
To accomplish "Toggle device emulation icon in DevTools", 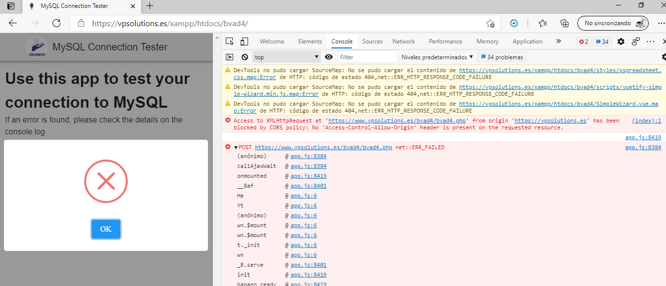I will point(244,41).
